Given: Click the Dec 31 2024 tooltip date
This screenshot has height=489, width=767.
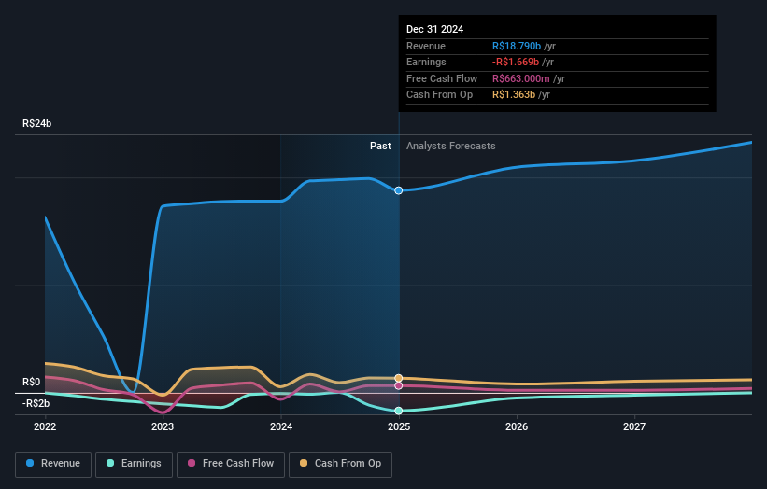Looking at the screenshot, I should [x=434, y=29].
